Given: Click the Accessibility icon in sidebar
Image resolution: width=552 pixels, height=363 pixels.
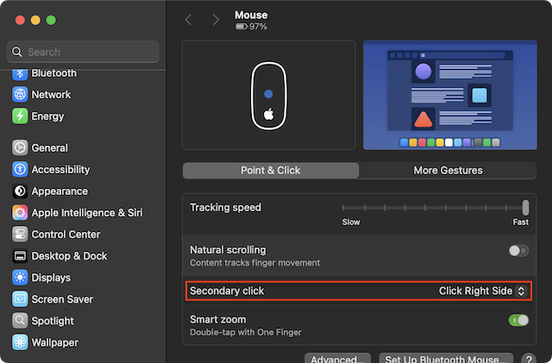Looking at the screenshot, I should click(x=20, y=169).
